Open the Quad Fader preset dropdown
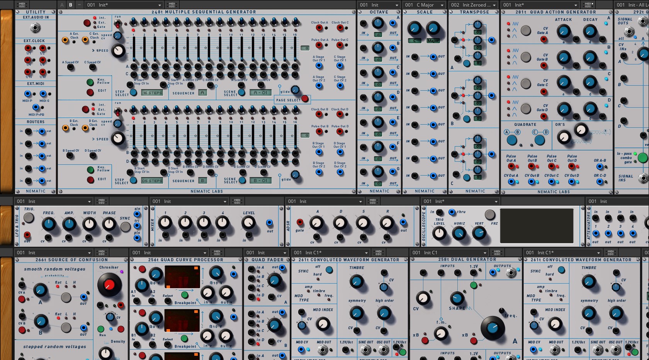 pyautogui.click(x=267, y=253)
